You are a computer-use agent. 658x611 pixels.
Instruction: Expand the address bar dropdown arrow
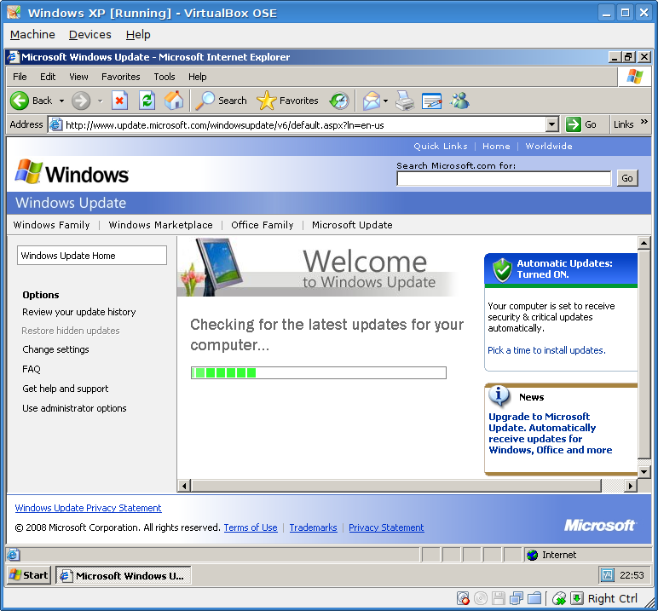click(551, 124)
